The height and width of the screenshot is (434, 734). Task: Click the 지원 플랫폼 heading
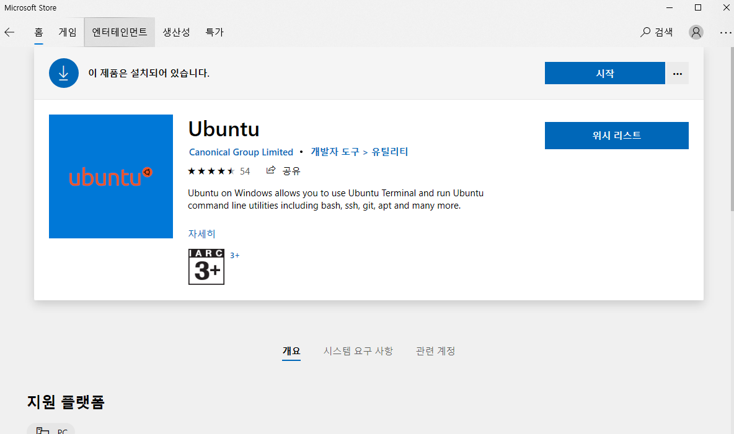tap(66, 402)
